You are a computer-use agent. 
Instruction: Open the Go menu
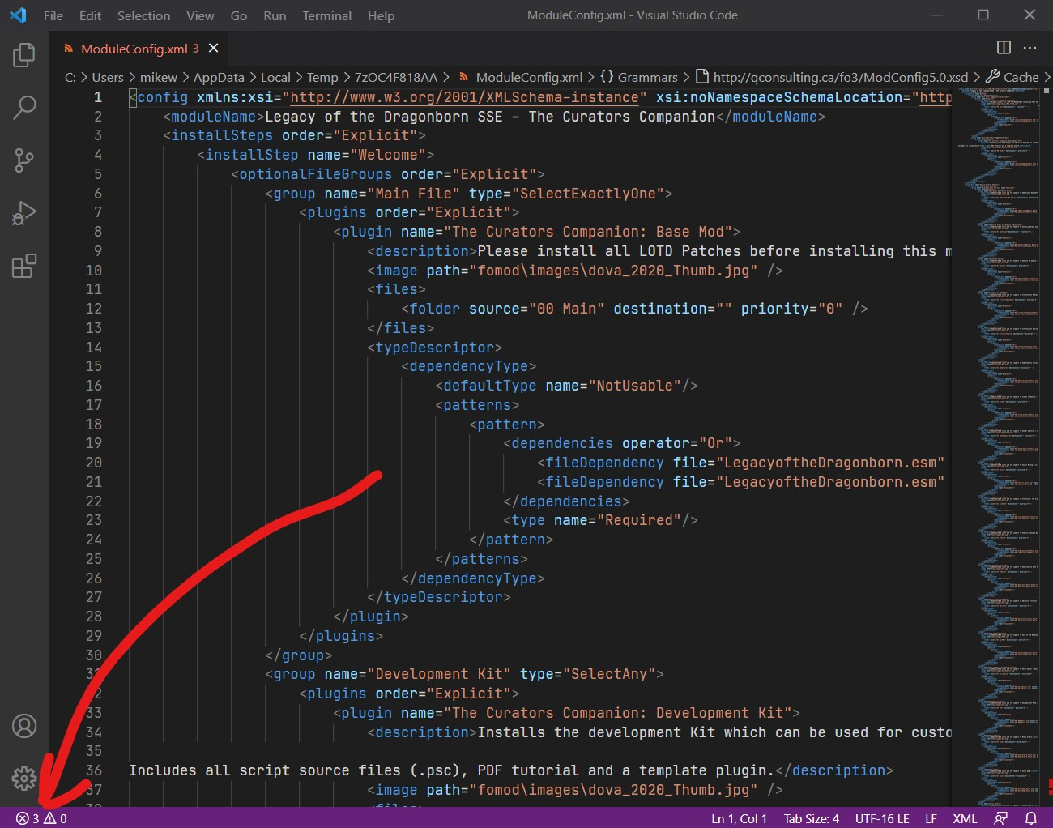coord(239,15)
